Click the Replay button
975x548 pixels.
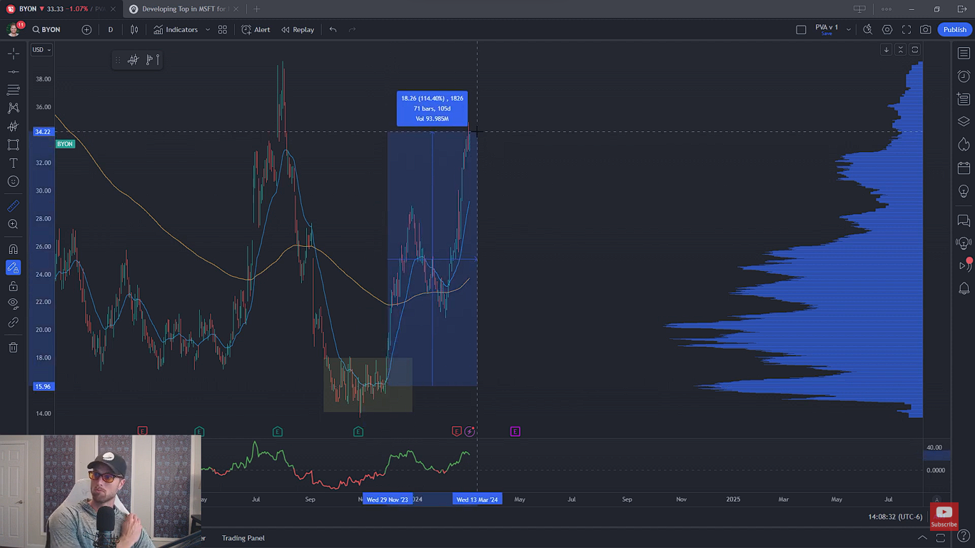point(298,29)
